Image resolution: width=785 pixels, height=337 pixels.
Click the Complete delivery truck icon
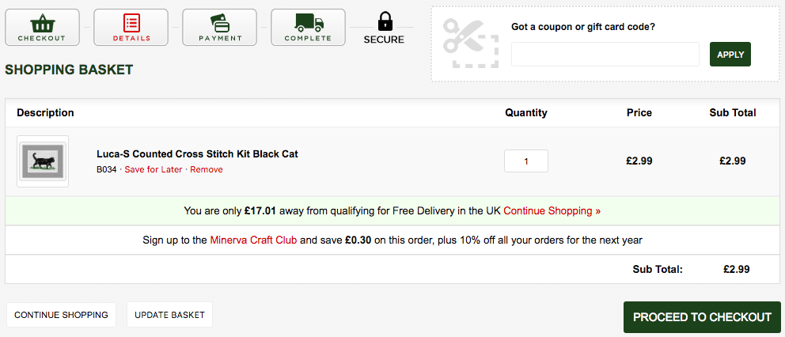coord(309,28)
